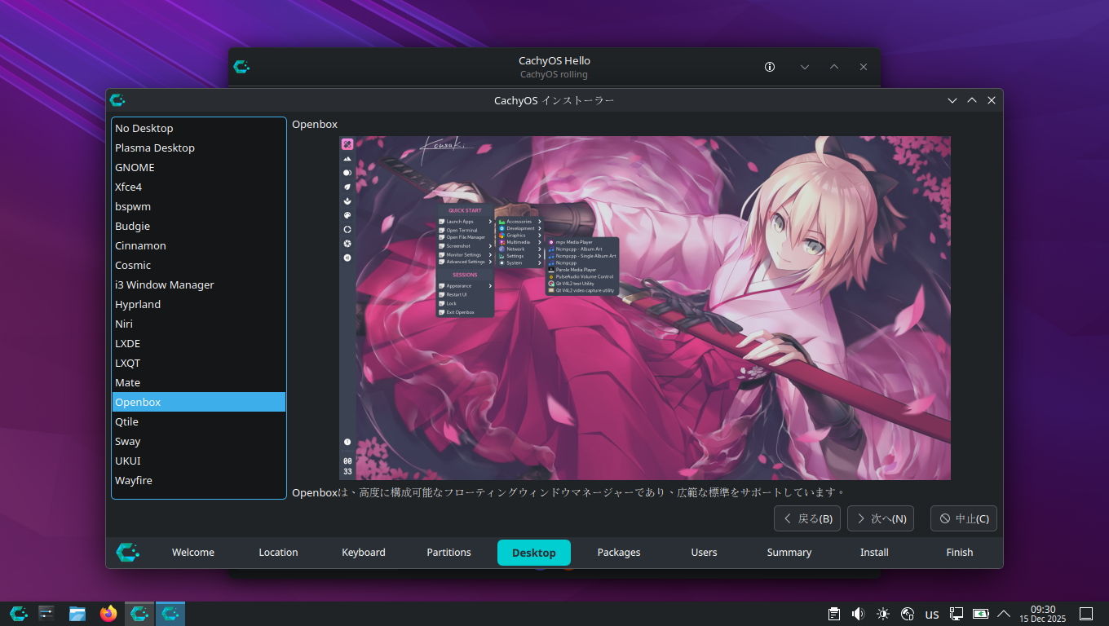This screenshot has width=1109, height=626.
Task: Choose 'Budgie' from the desktop list
Action: pos(199,226)
